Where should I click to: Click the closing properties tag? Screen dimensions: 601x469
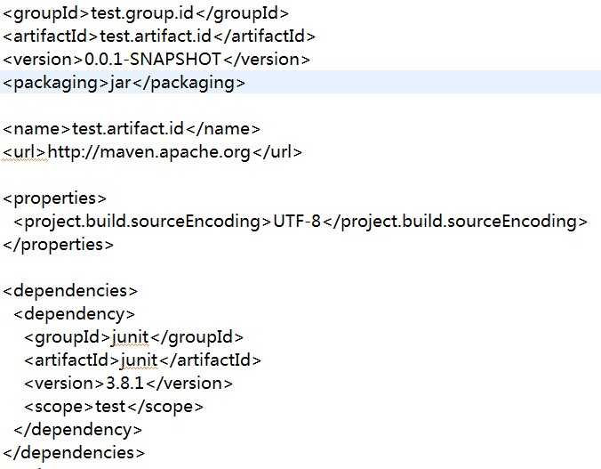(x=58, y=245)
